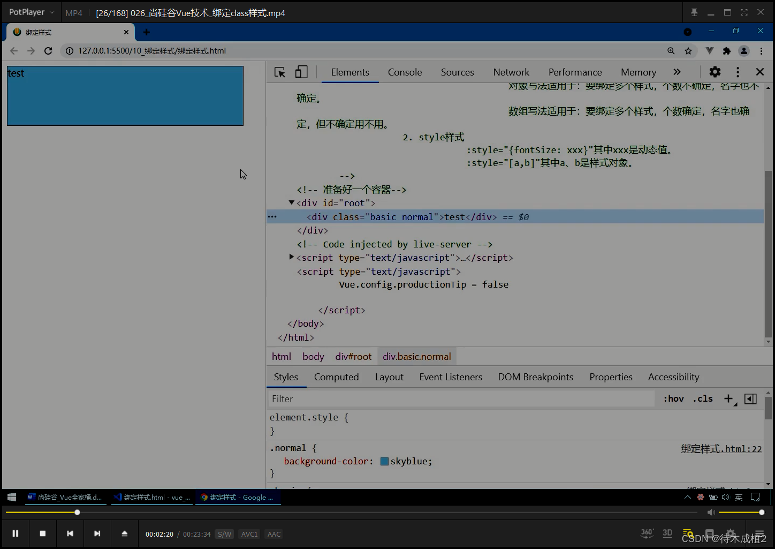The height and width of the screenshot is (549, 775).
Task: Open the Computed pane tab
Action: [337, 377]
